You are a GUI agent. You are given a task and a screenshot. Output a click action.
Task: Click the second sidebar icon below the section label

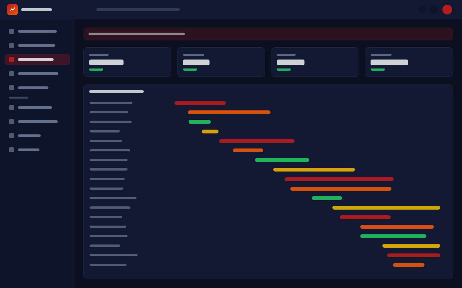(x=12, y=122)
